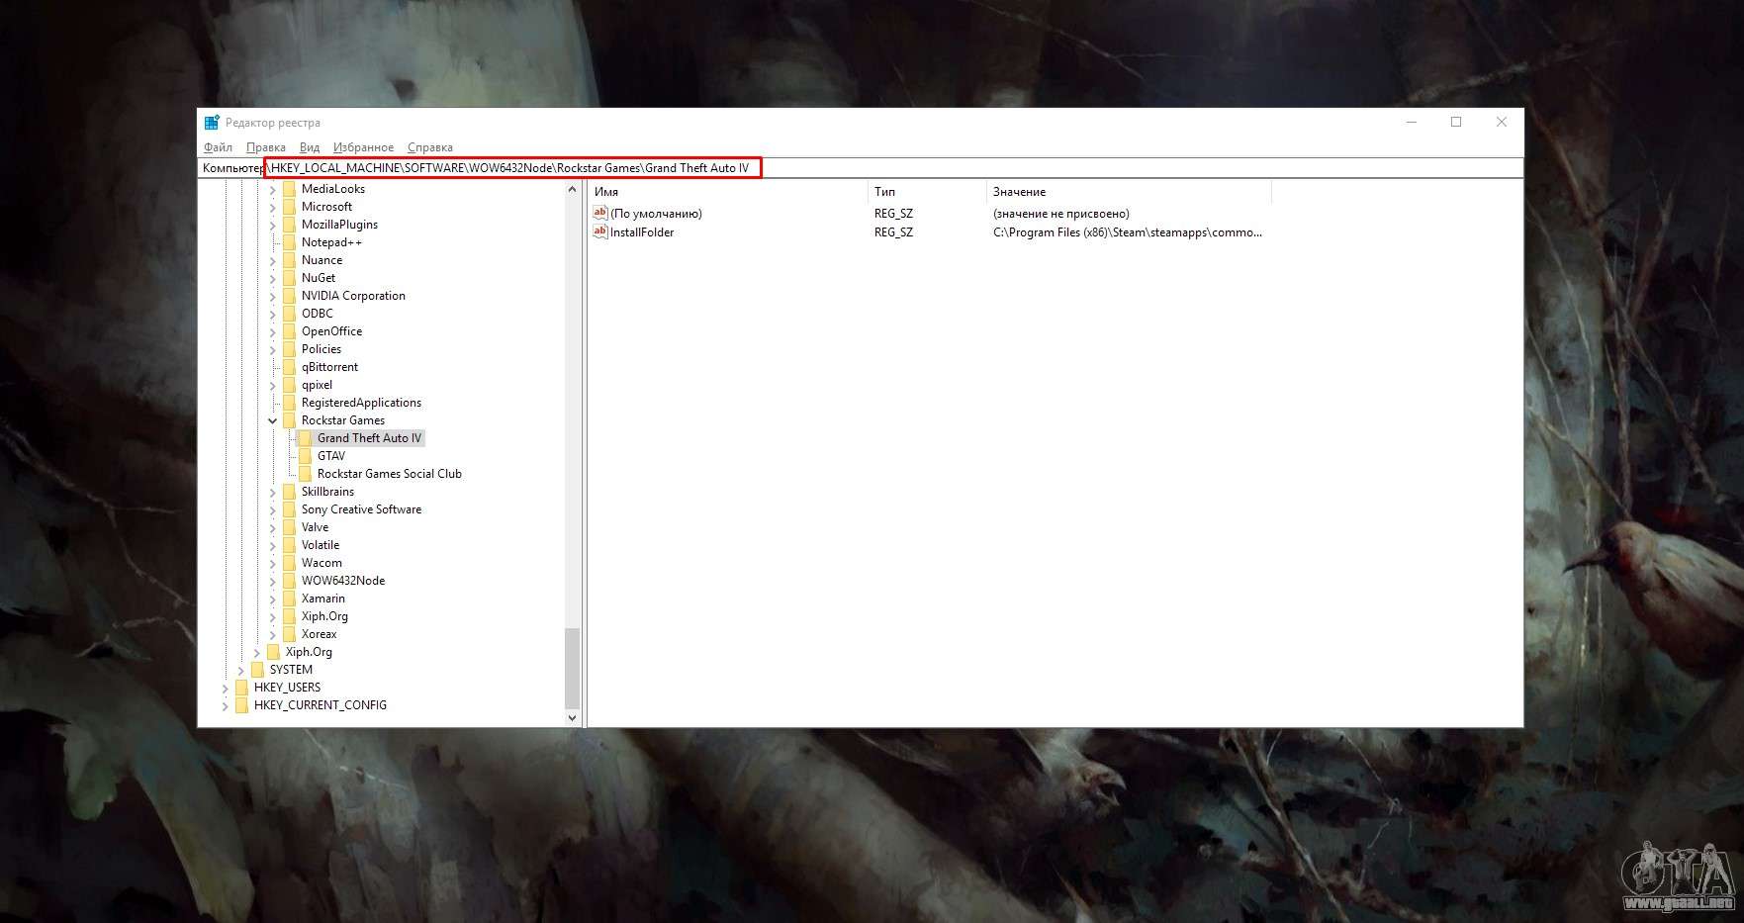Image resolution: width=1744 pixels, height=923 pixels.
Task: Close the Registry Editor window
Action: click(1502, 122)
